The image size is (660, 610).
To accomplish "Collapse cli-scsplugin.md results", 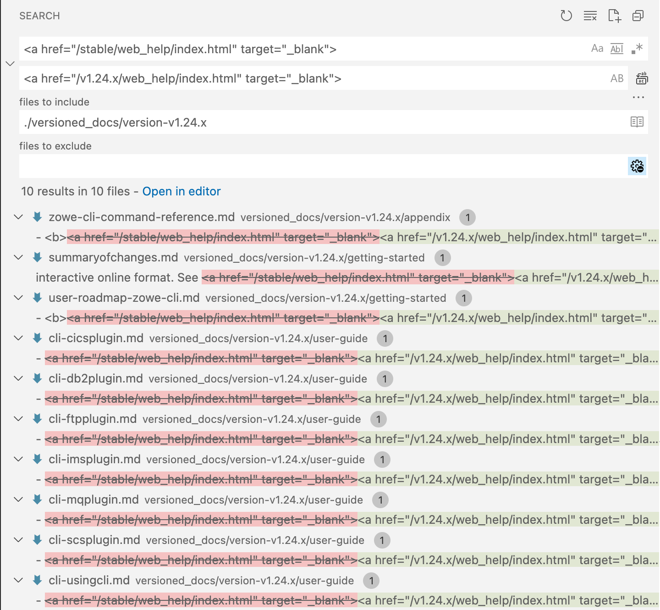I will (x=18, y=540).
